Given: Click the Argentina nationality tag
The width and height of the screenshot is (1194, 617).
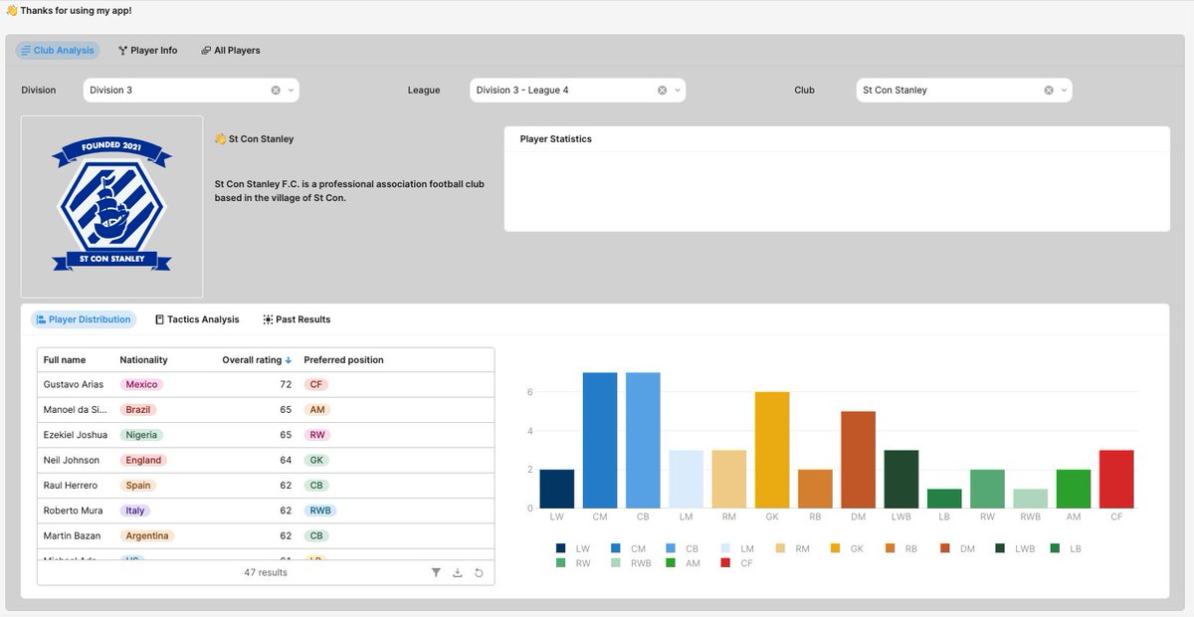Looking at the screenshot, I should point(147,535).
